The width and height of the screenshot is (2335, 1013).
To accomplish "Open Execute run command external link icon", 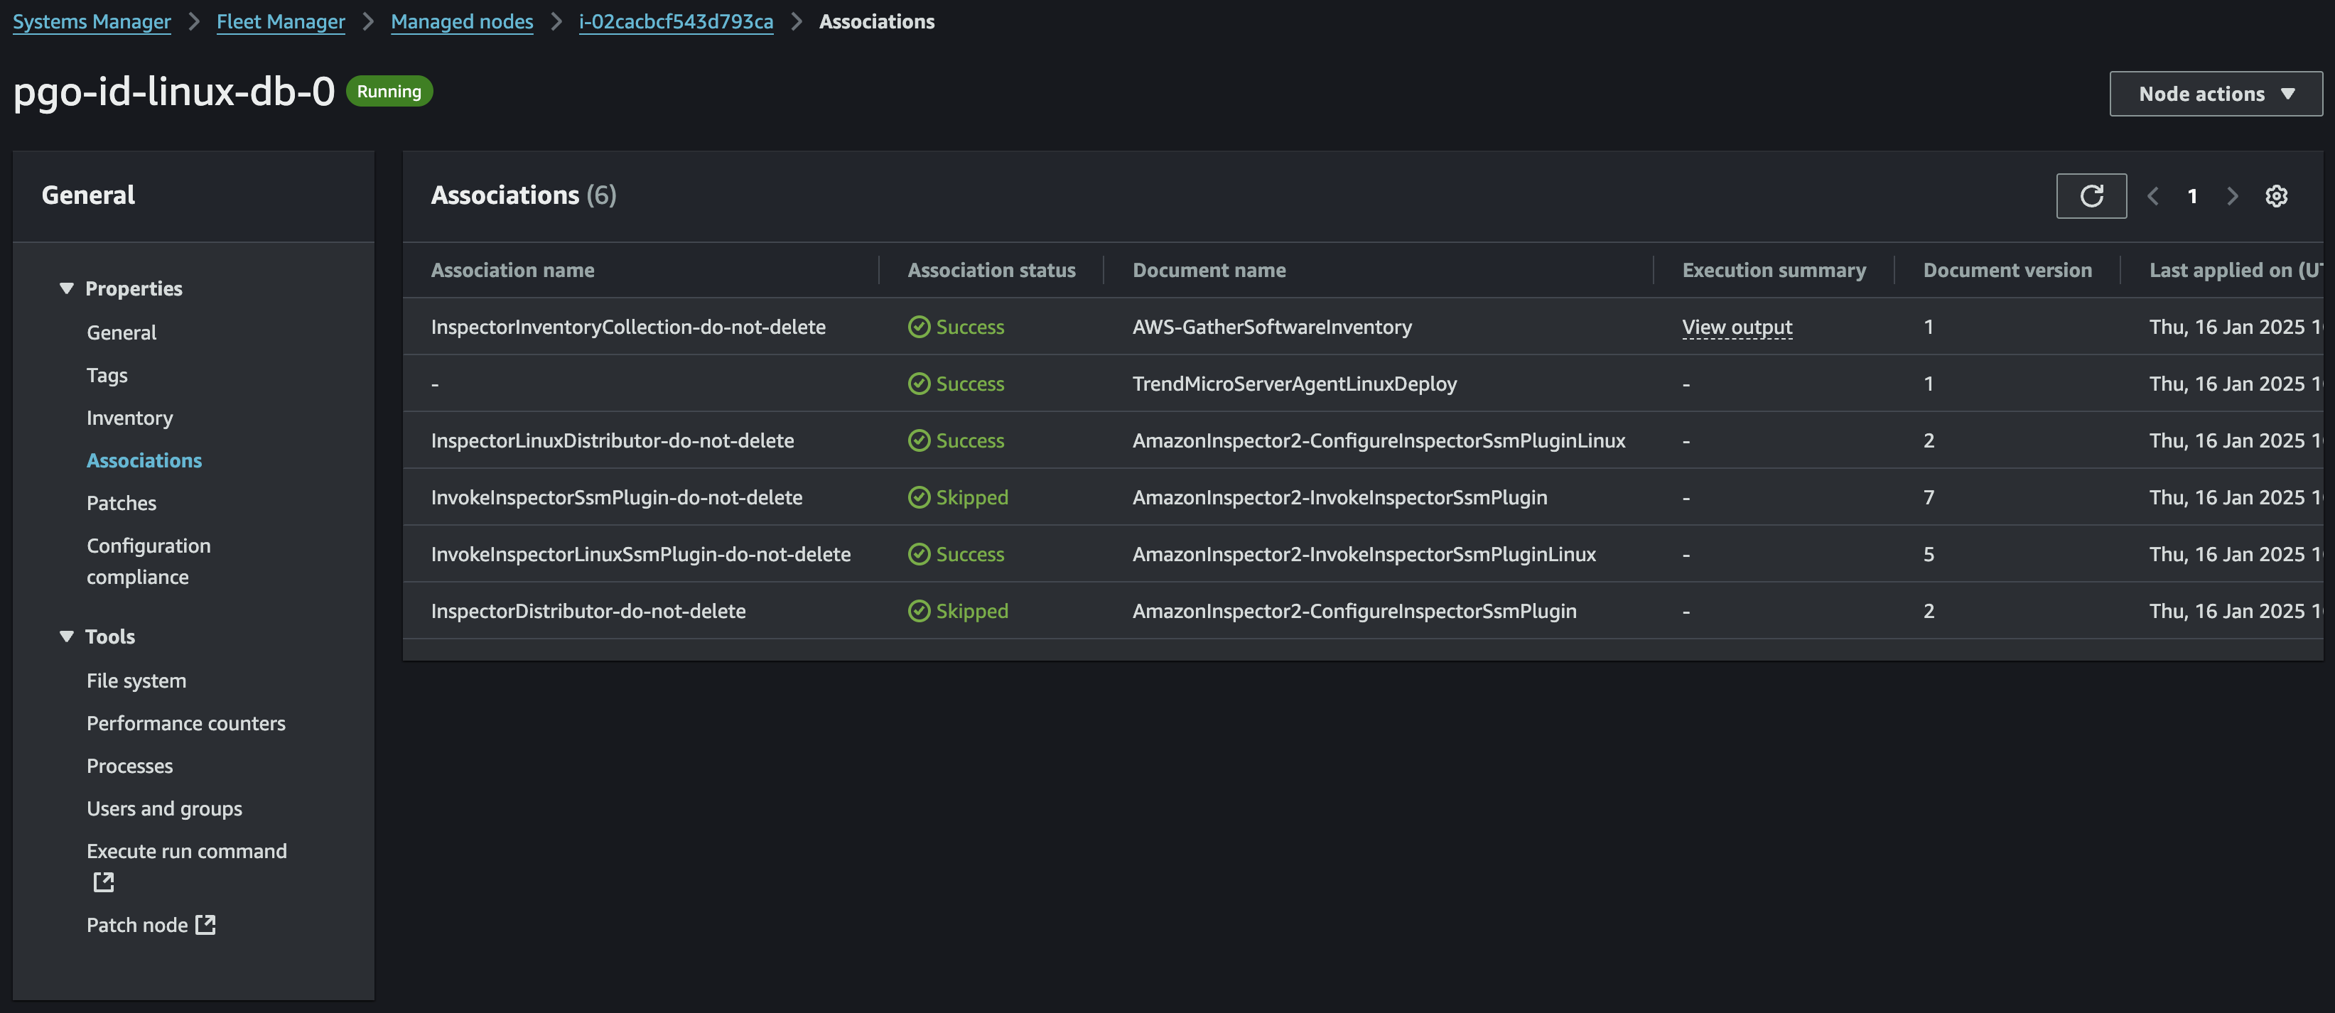I will coord(102,881).
